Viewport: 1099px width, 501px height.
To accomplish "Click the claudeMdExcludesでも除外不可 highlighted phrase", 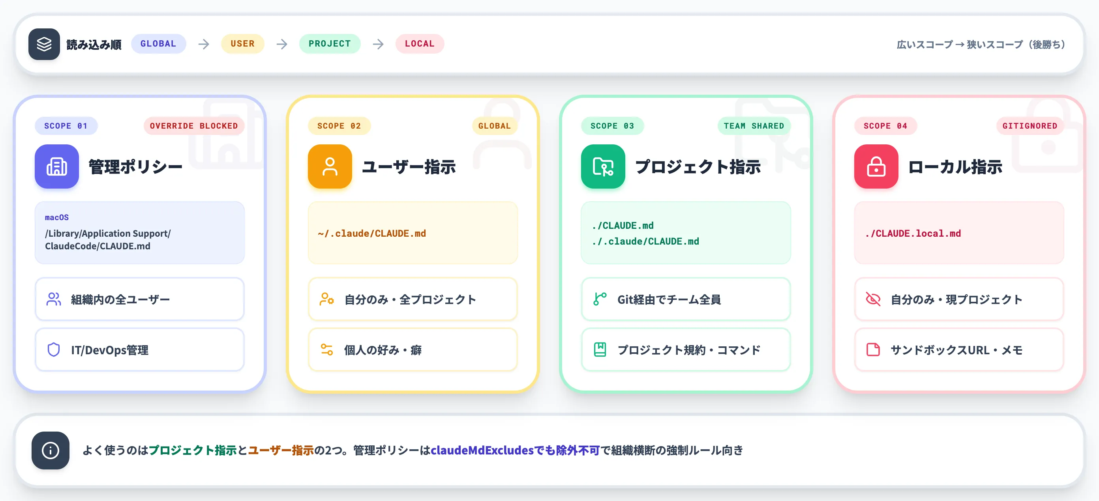I will click(515, 450).
